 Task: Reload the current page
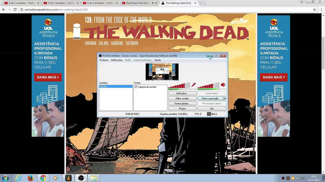15,9
